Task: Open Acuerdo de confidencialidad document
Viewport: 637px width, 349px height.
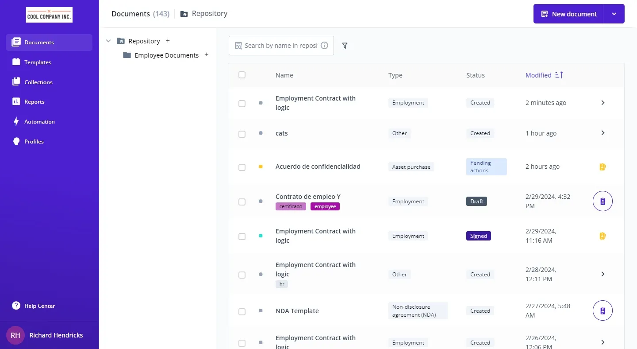Action: [318, 167]
